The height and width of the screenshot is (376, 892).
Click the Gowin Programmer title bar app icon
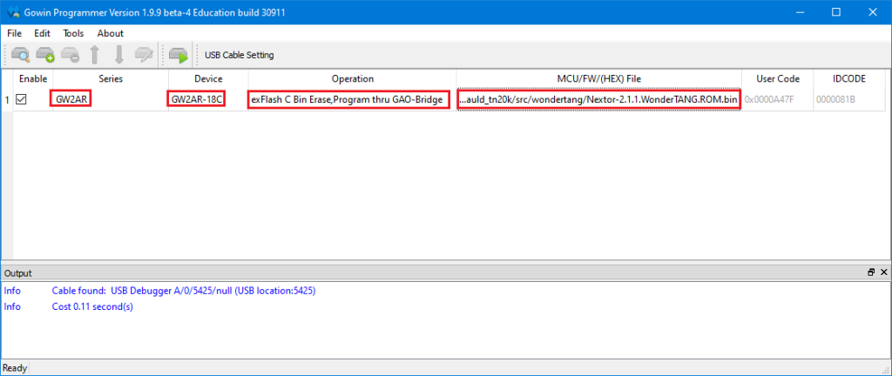point(13,12)
